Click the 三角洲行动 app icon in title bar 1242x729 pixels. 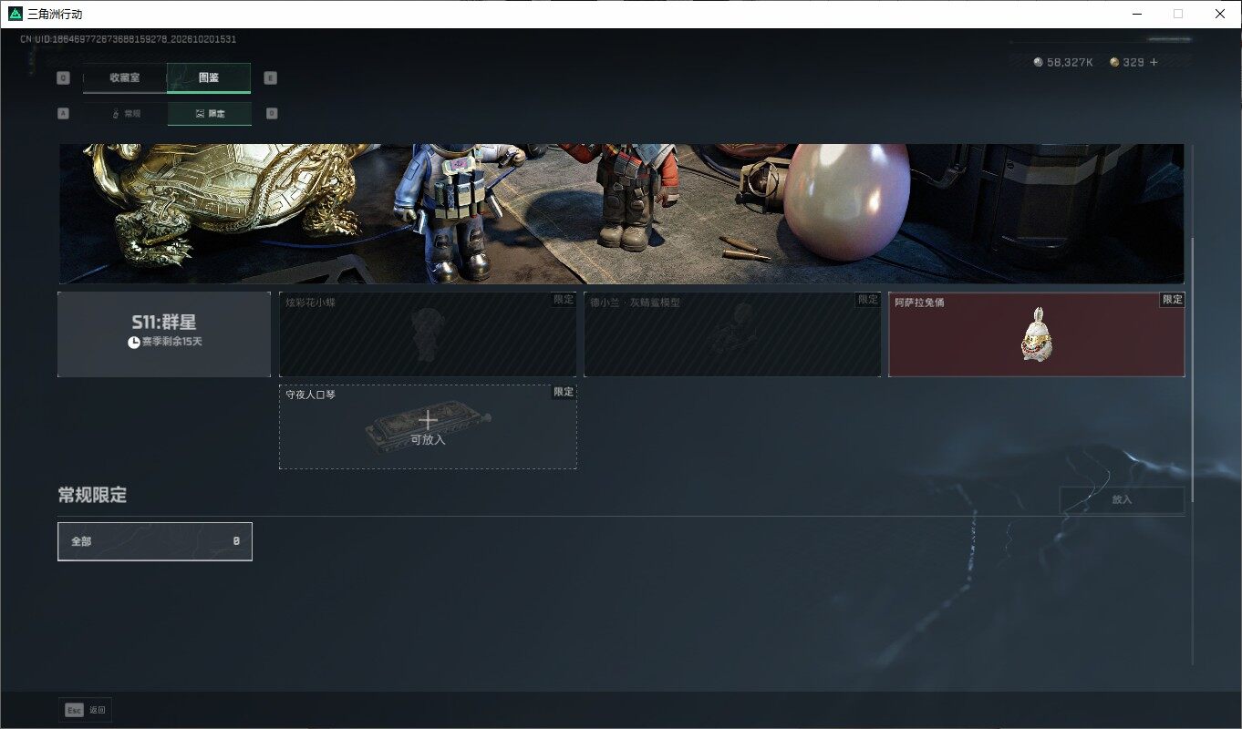coord(16,14)
